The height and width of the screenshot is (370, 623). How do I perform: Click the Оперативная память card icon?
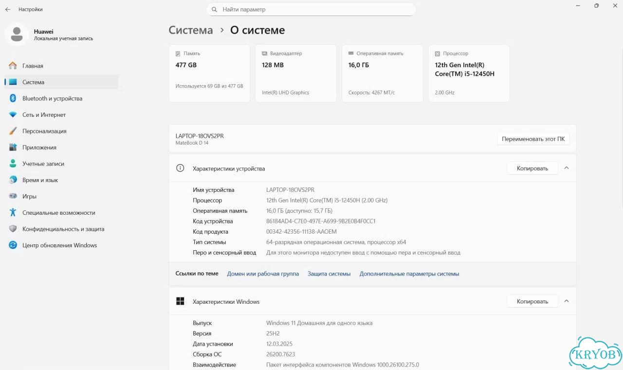click(351, 54)
